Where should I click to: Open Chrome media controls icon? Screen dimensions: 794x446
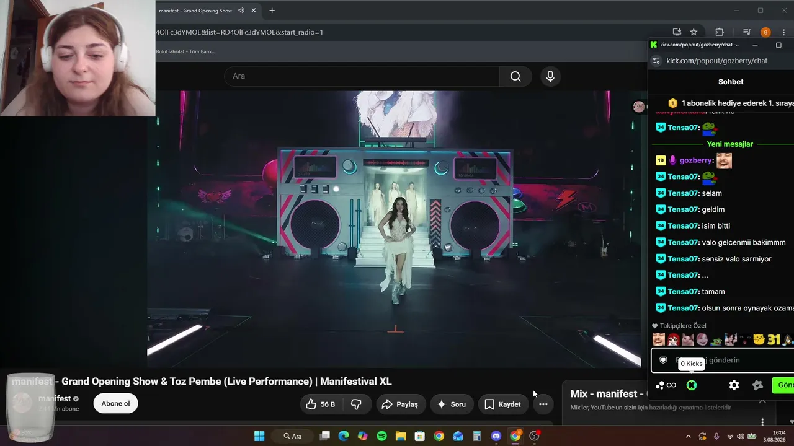747,32
